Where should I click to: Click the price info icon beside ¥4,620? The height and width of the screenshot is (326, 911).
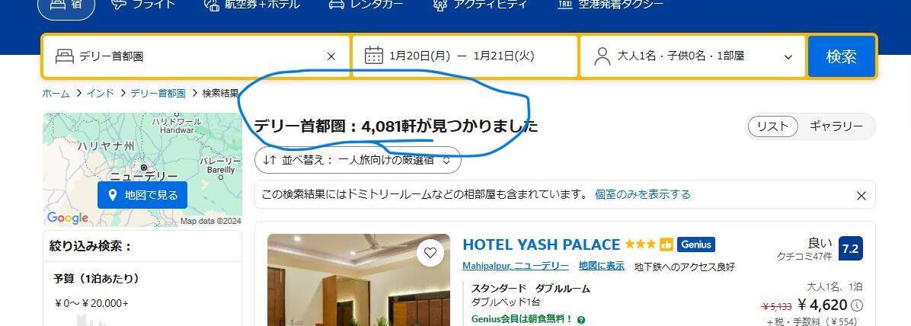[x=857, y=305]
